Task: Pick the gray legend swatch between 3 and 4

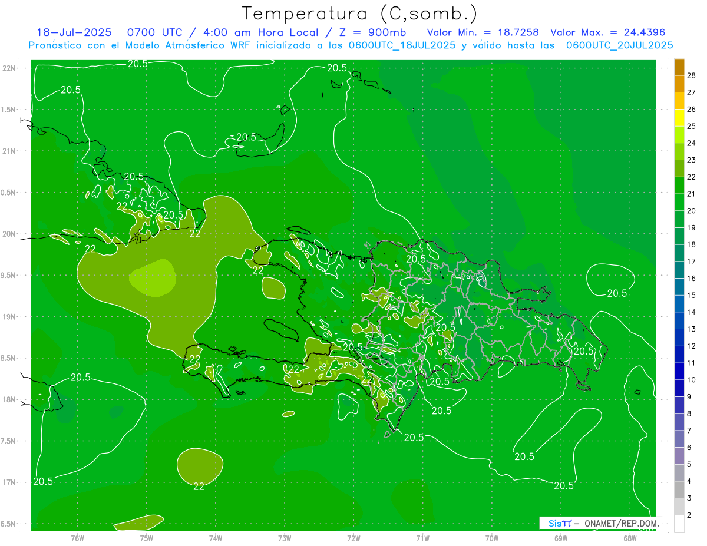Action: 679,489
